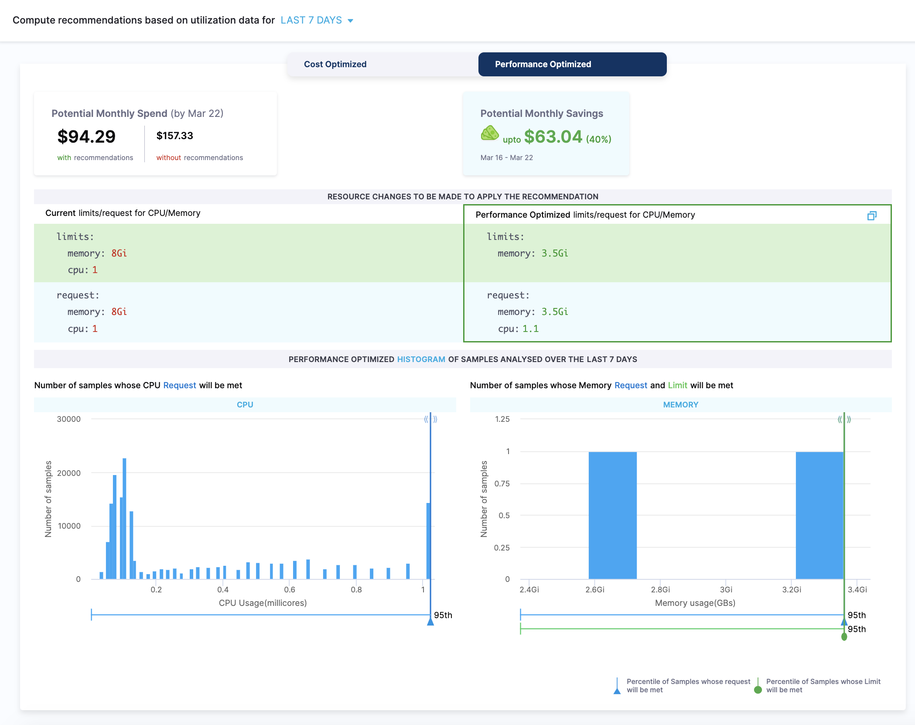
Task: Click the 2.6Gi memory histogram bar
Action: tap(612, 515)
